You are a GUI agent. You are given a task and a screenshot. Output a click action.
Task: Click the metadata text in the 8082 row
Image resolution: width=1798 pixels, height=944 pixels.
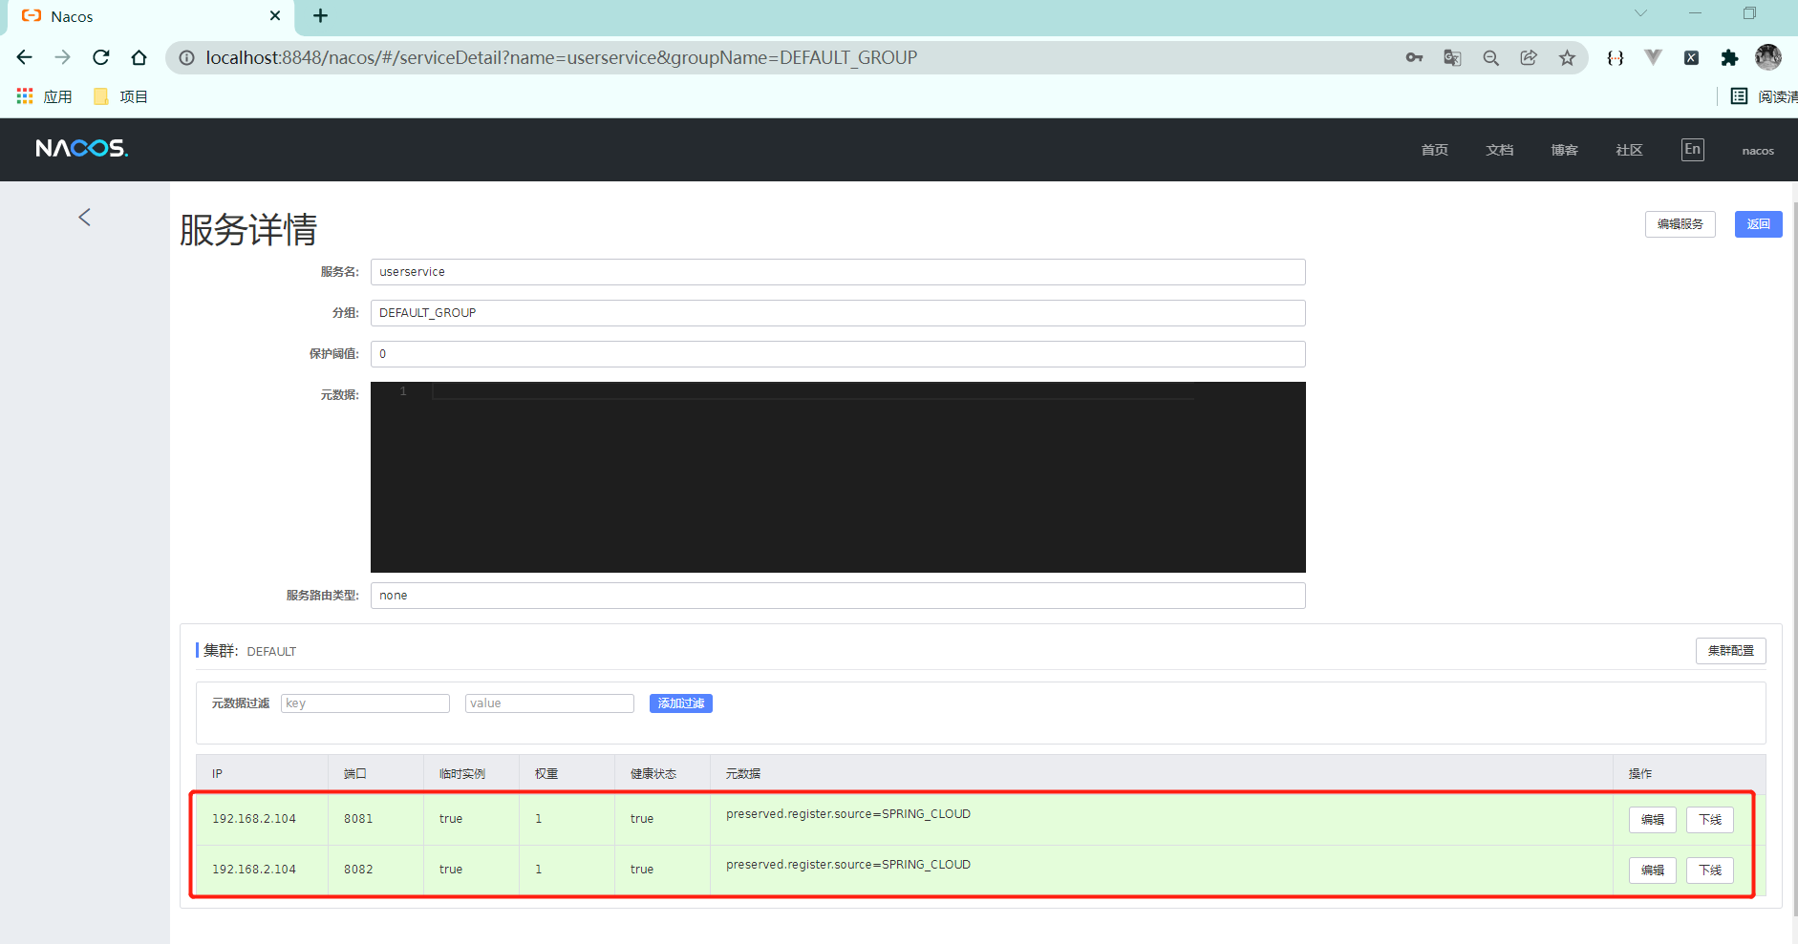[848, 865]
